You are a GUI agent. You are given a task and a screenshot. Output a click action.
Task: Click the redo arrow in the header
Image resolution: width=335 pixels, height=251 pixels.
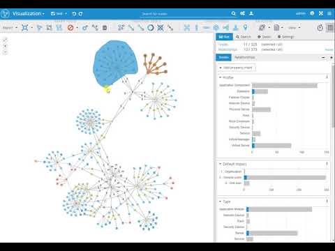coord(80,14)
